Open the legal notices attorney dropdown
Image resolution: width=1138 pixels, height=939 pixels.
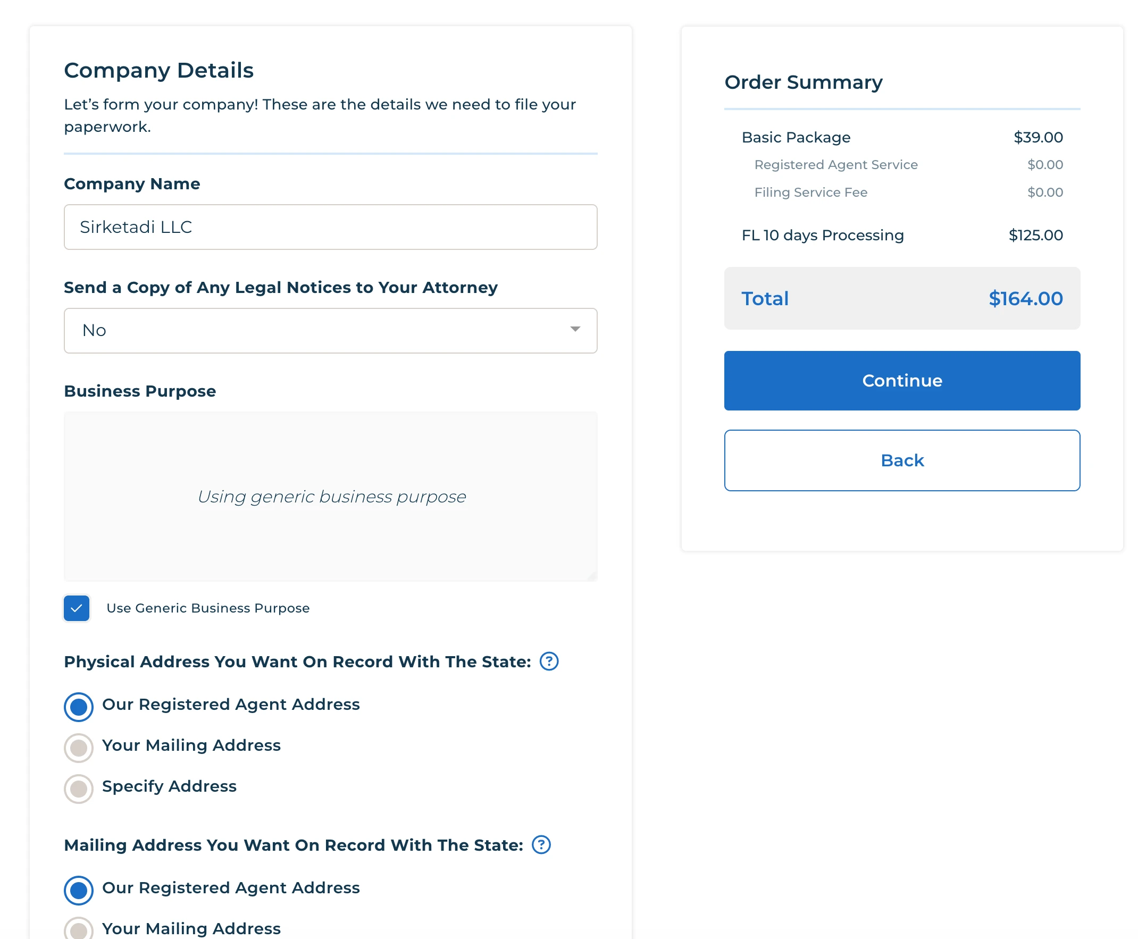pos(330,331)
